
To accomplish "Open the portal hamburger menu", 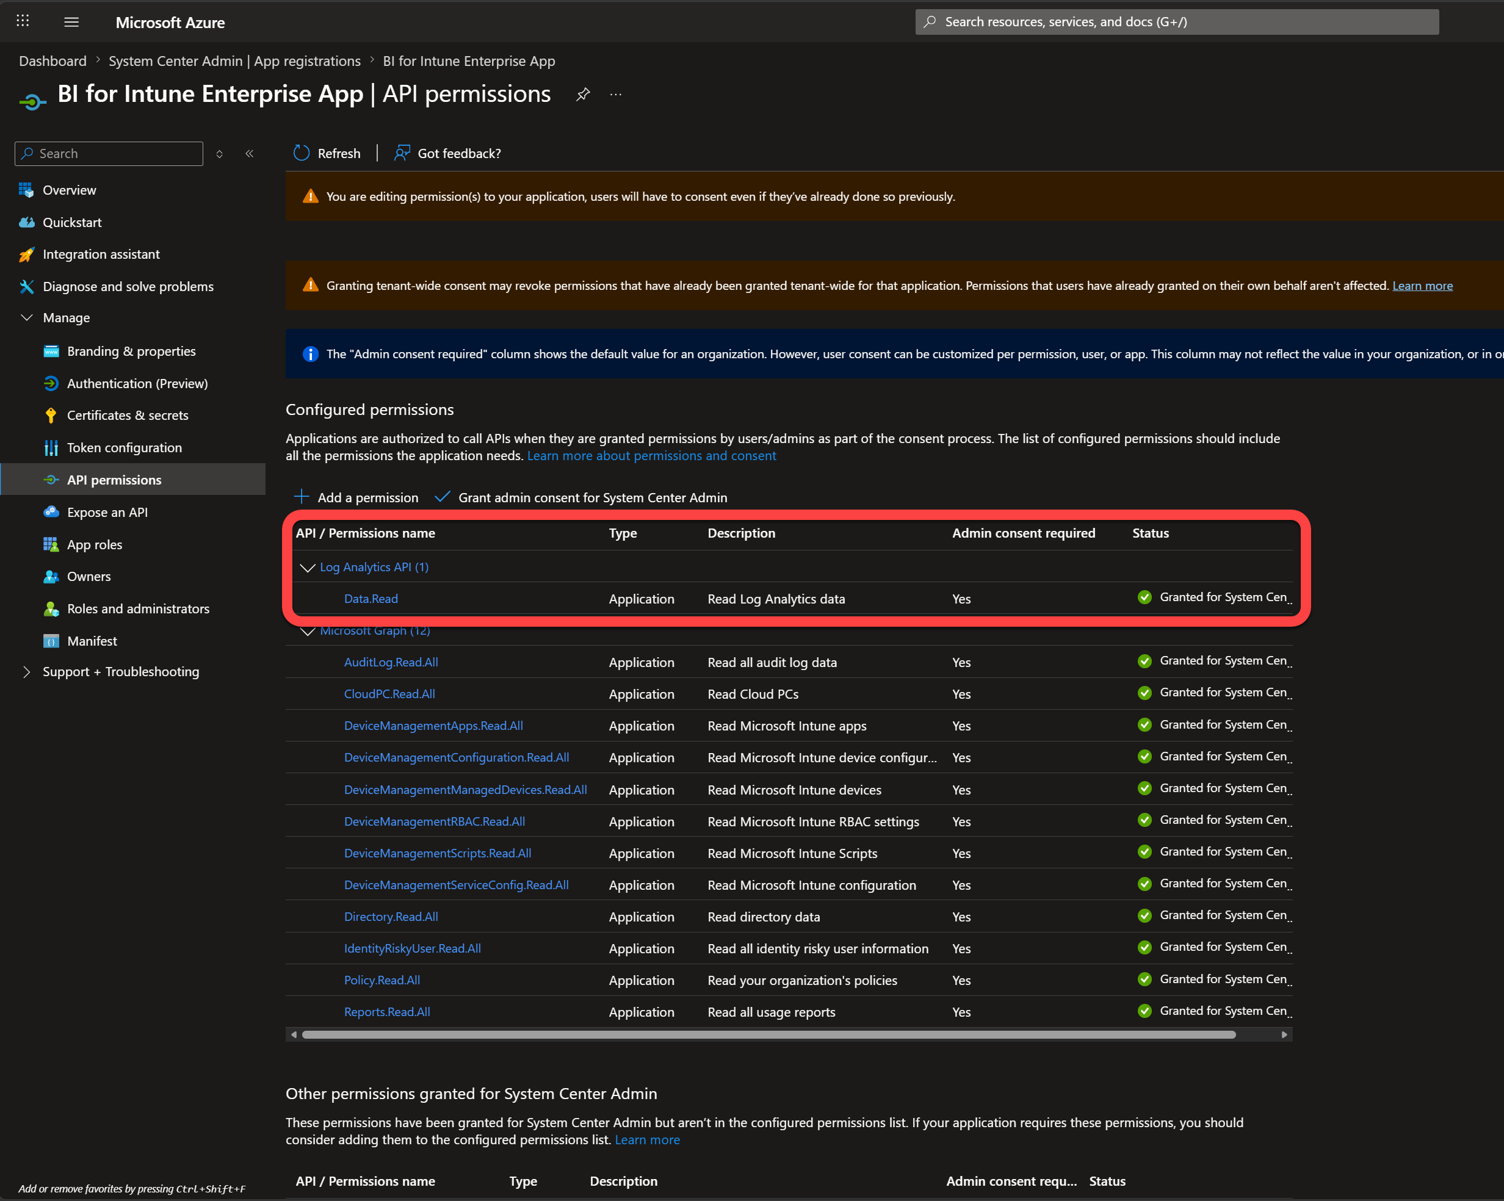I will [71, 21].
